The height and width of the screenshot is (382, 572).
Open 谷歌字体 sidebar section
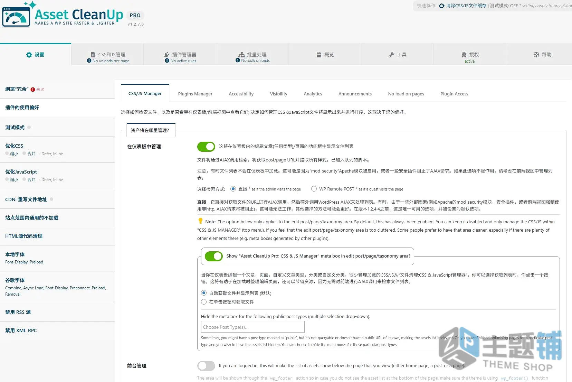pyautogui.click(x=57, y=287)
